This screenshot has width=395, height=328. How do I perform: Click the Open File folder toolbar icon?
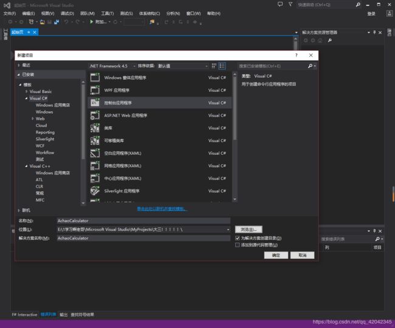pyautogui.click(x=43, y=22)
